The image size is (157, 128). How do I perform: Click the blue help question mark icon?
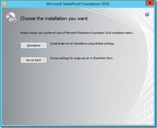point(147,14)
